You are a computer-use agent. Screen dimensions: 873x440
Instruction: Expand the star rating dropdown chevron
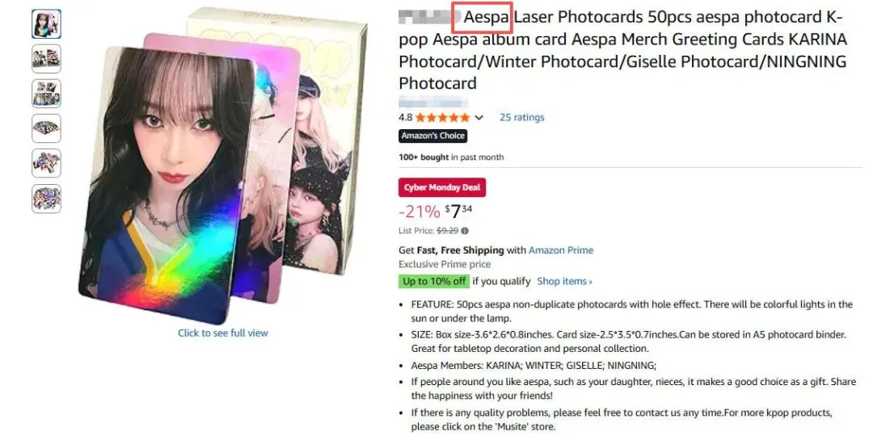(479, 117)
